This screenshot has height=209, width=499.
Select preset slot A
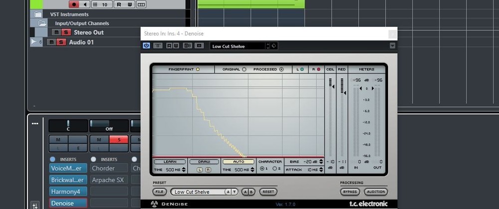tap(245, 192)
